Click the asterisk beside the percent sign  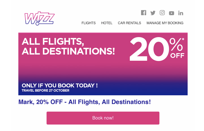click(x=183, y=40)
